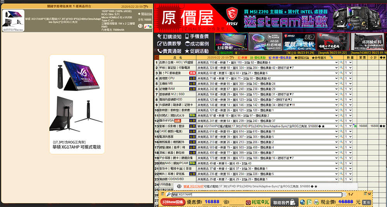
Task: Click the clear X icon in the search box
Action: (344, 194)
